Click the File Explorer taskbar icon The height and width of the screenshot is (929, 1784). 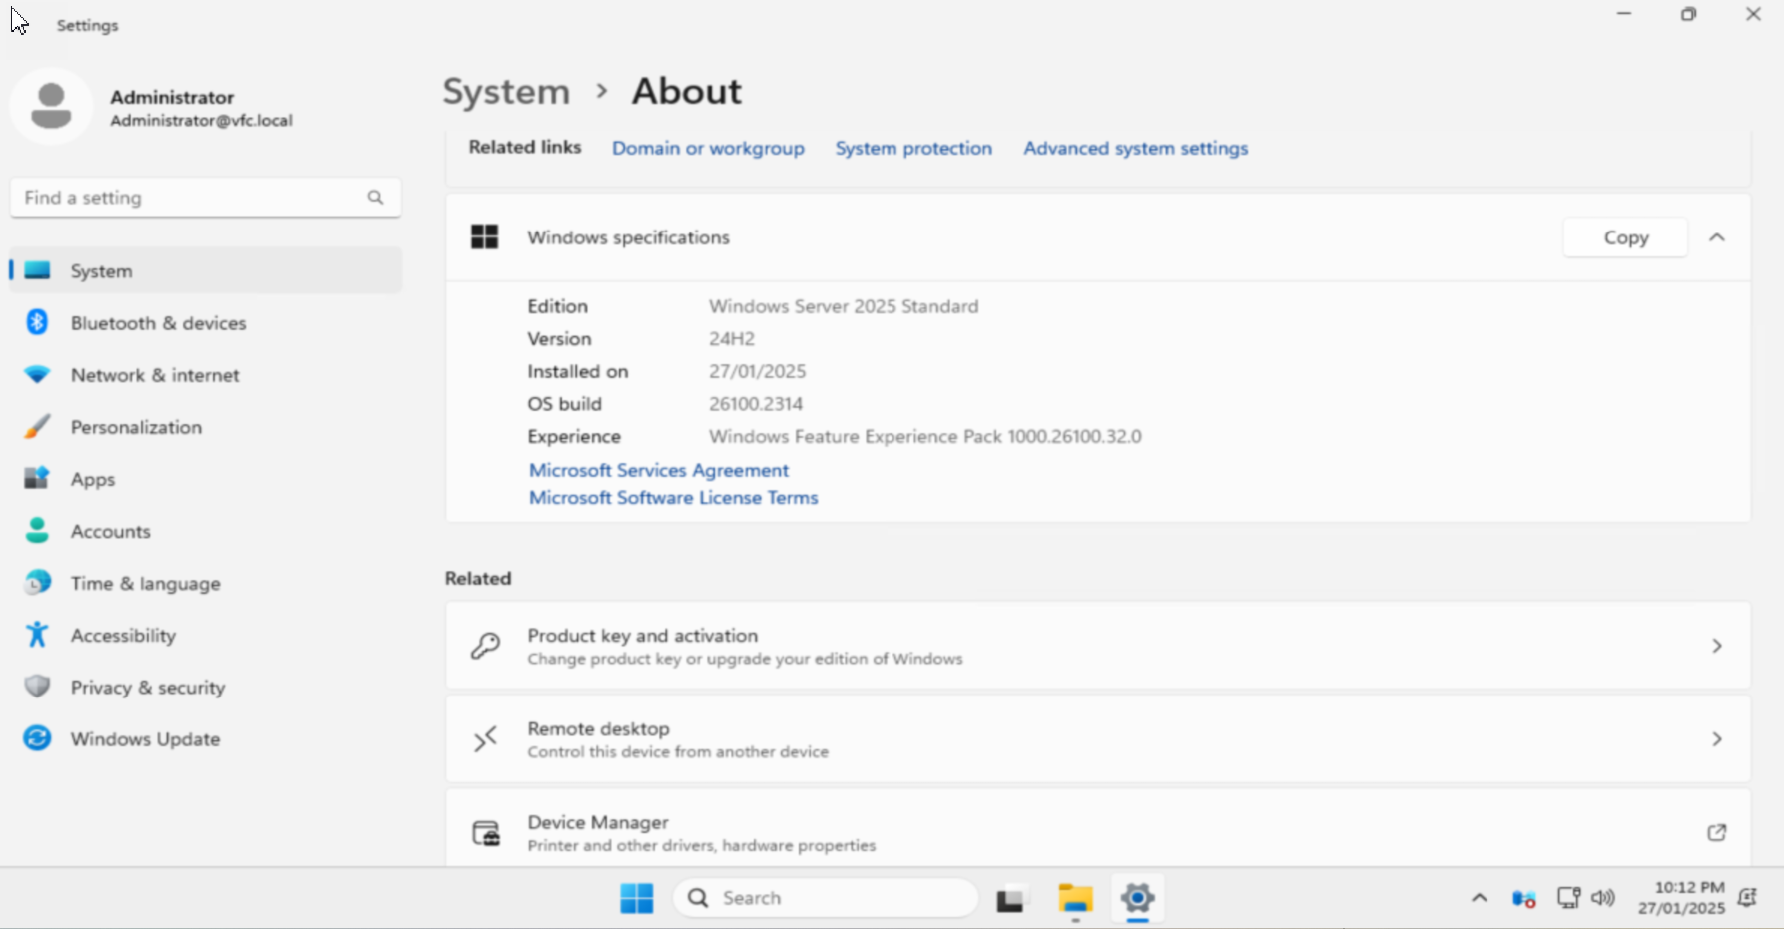coord(1075,898)
